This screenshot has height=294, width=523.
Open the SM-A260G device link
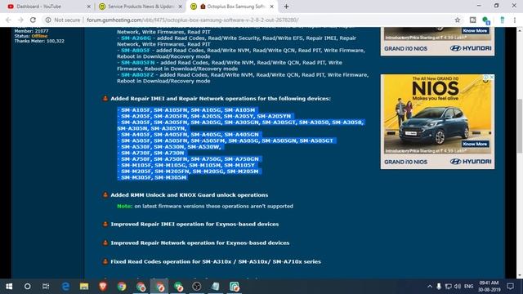click(x=136, y=38)
